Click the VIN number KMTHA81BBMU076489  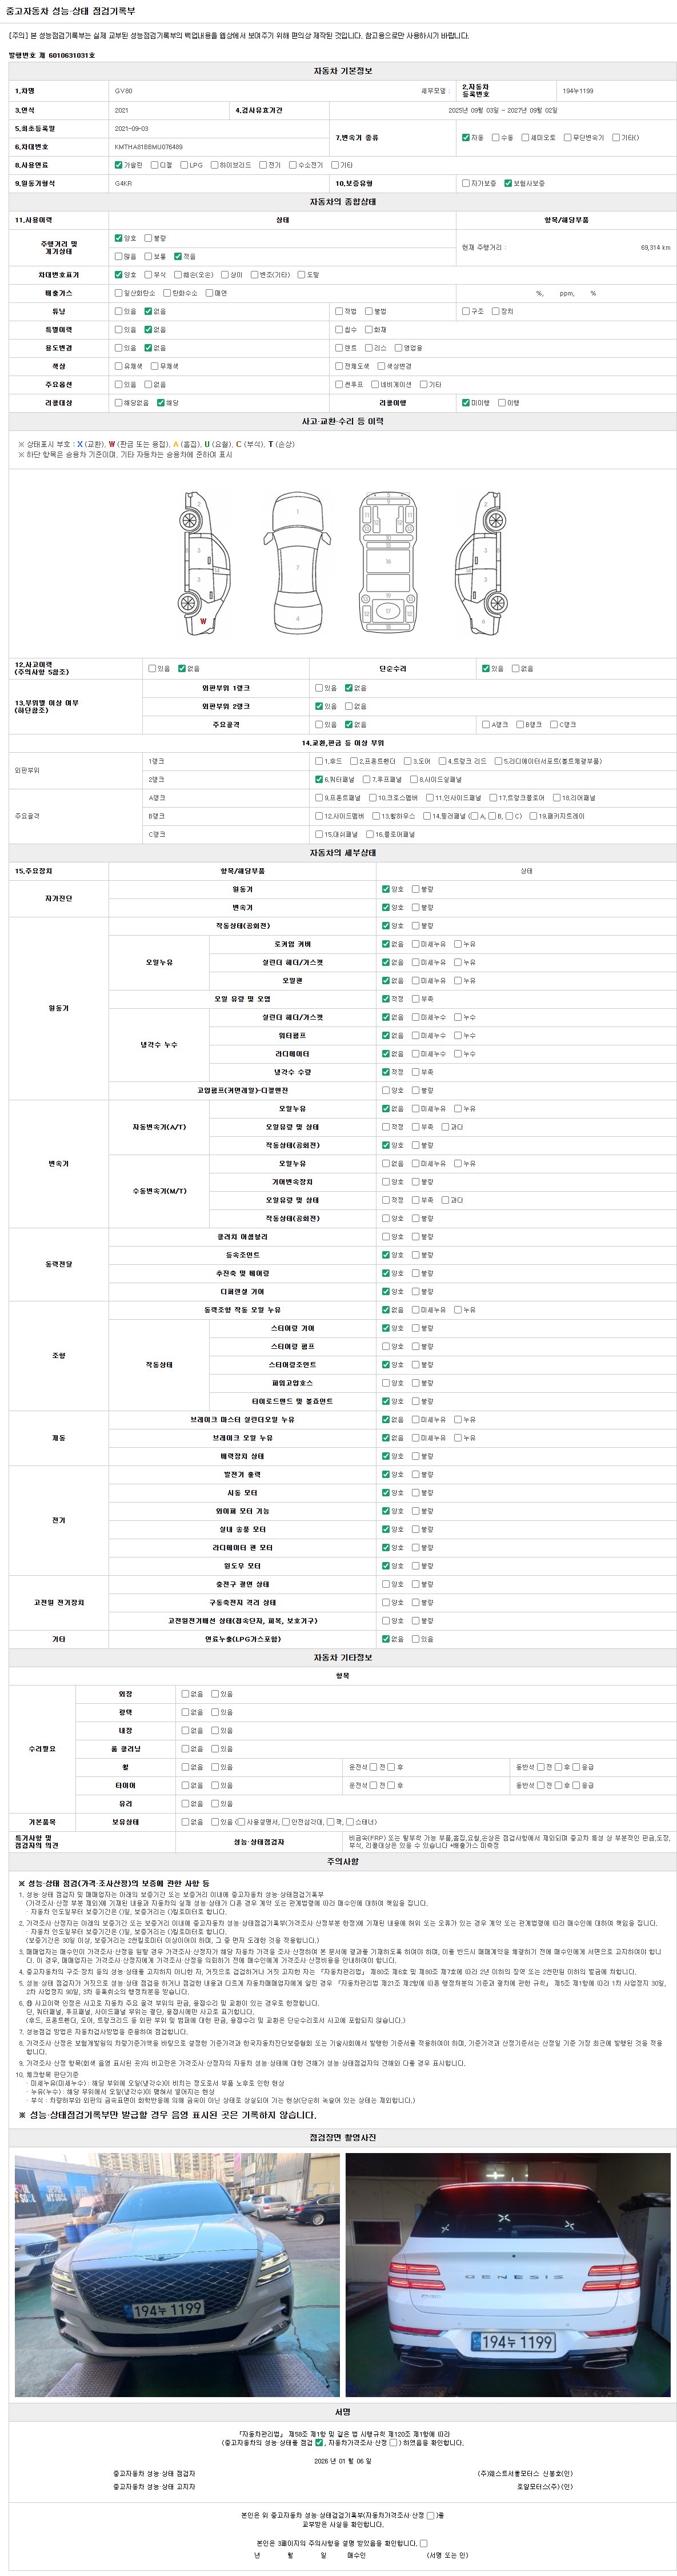pyautogui.click(x=149, y=147)
